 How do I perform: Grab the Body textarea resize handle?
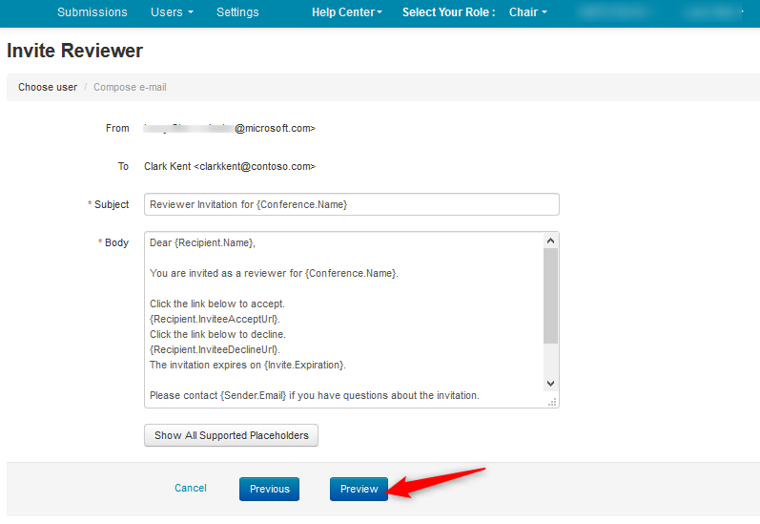click(552, 402)
